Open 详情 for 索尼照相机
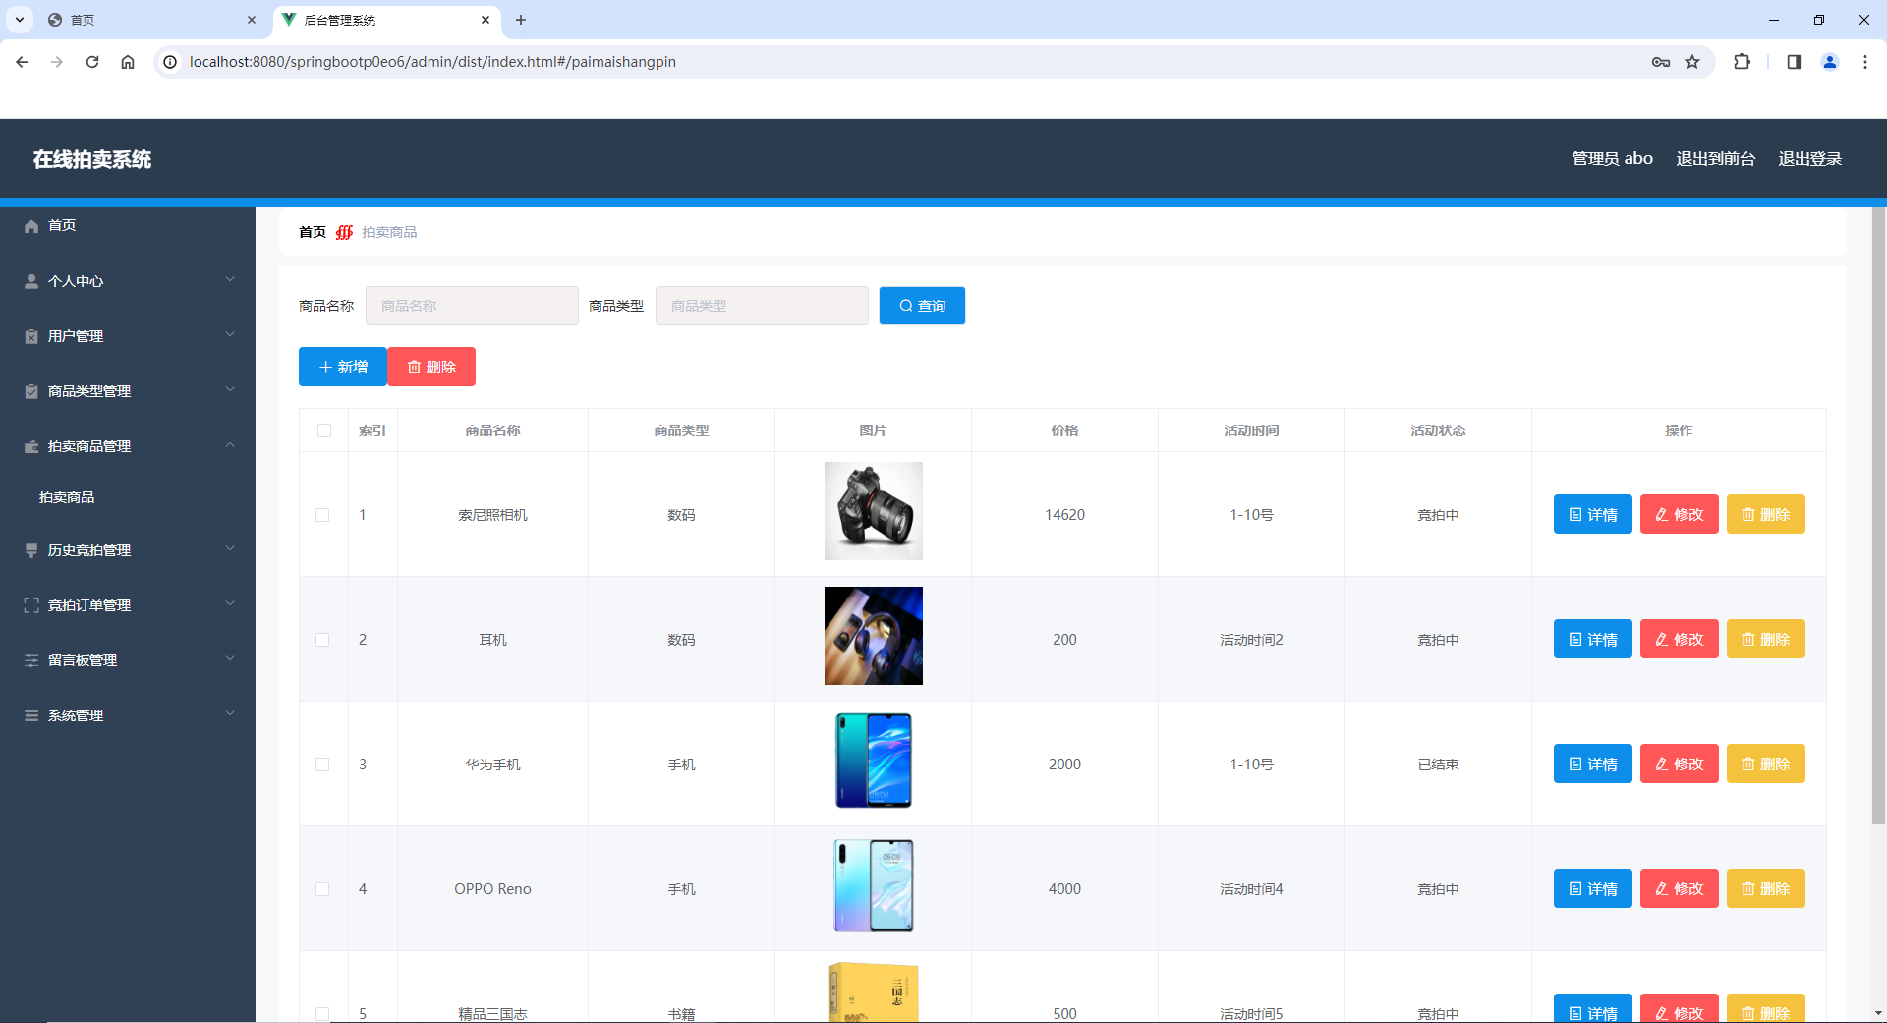 click(1592, 514)
